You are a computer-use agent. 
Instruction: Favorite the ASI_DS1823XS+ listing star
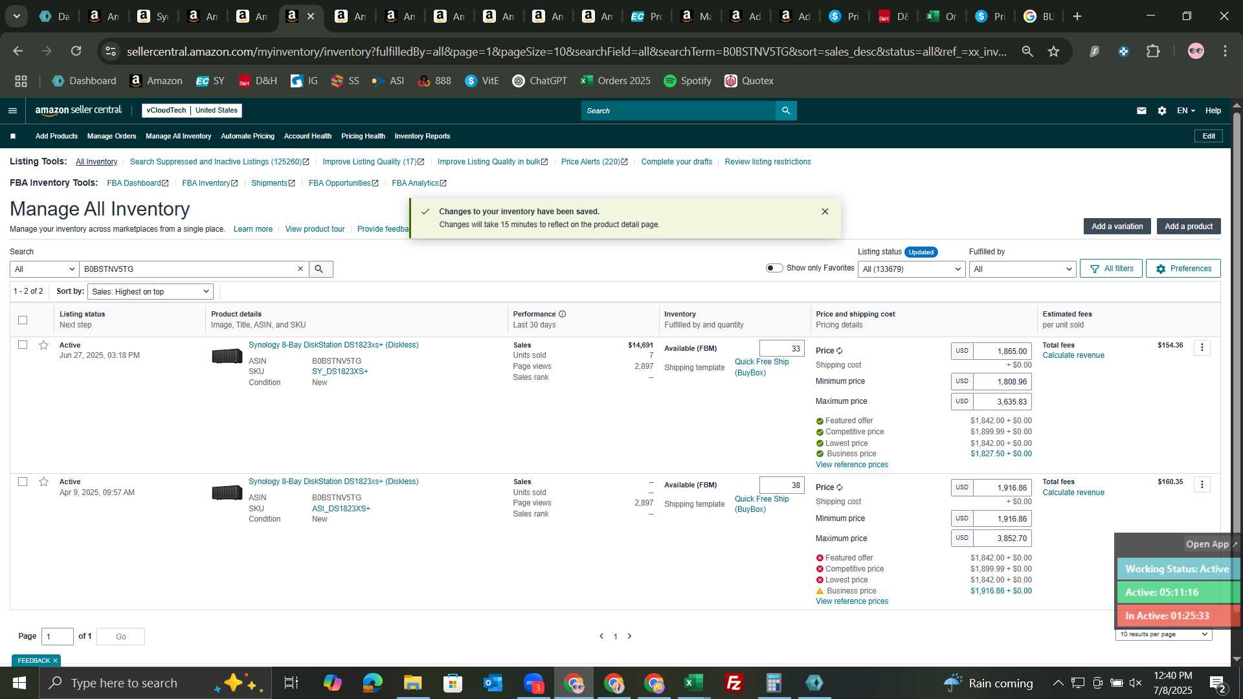[x=43, y=482]
